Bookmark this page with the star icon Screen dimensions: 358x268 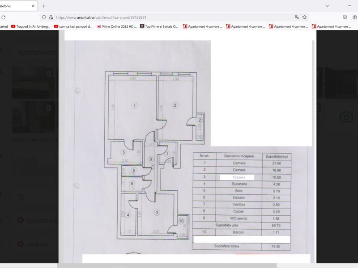pyautogui.click(x=305, y=17)
